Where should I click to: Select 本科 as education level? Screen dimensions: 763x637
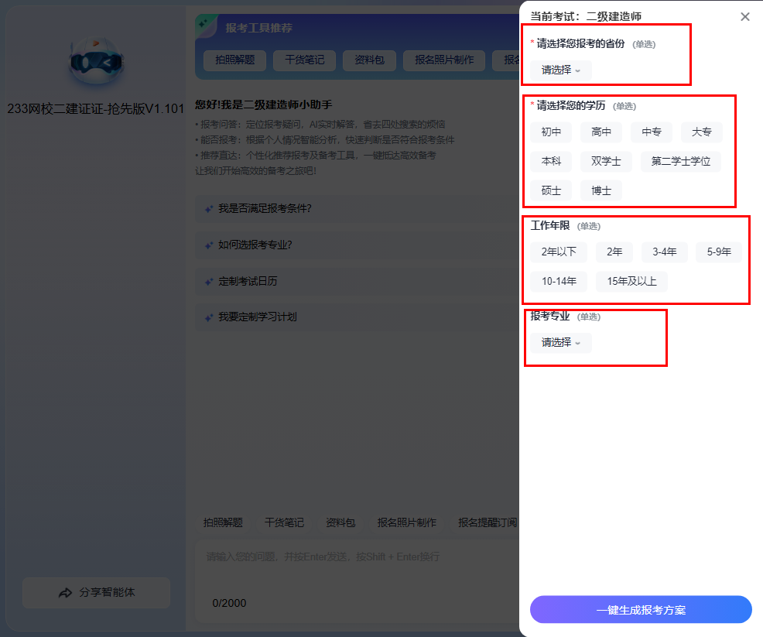tap(551, 161)
